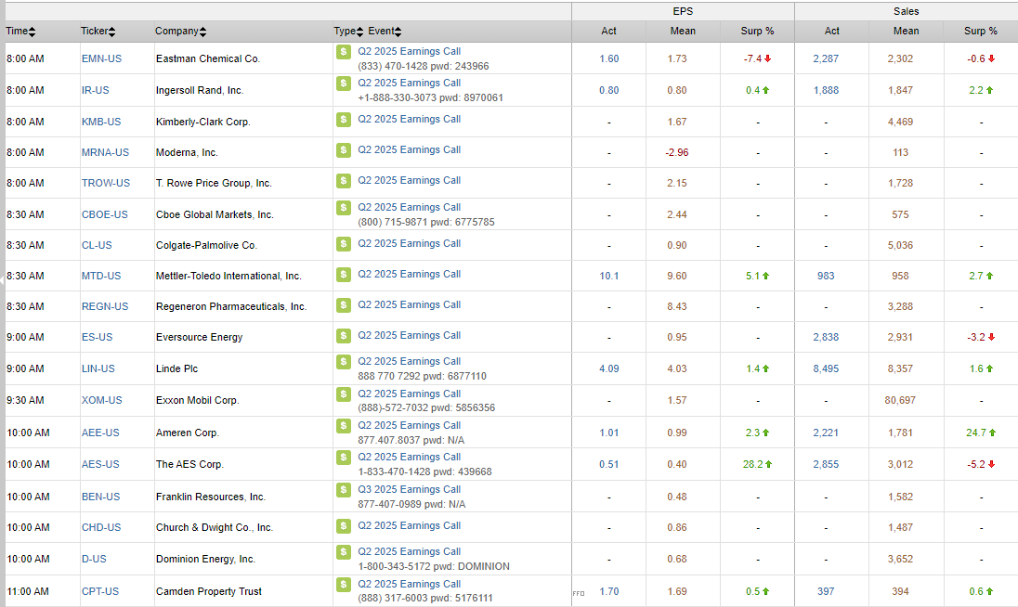Click the EPS Surp % column header
The width and height of the screenshot is (1018, 607).
pyautogui.click(x=757, y=32)
